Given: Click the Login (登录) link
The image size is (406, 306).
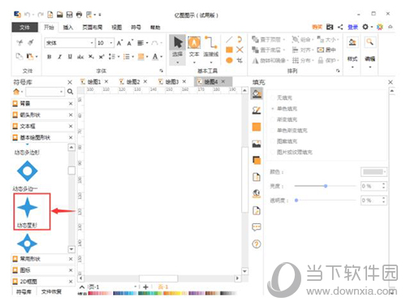Looking at the screenshot, I should 352,27.
